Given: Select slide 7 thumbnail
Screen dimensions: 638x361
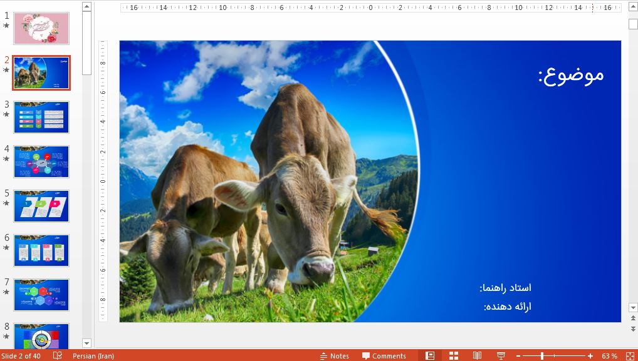Looking at the screenshot, I should [41, 294].
